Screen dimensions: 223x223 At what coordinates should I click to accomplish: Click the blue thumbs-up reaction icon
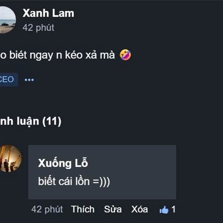click(x=164, y=210)
